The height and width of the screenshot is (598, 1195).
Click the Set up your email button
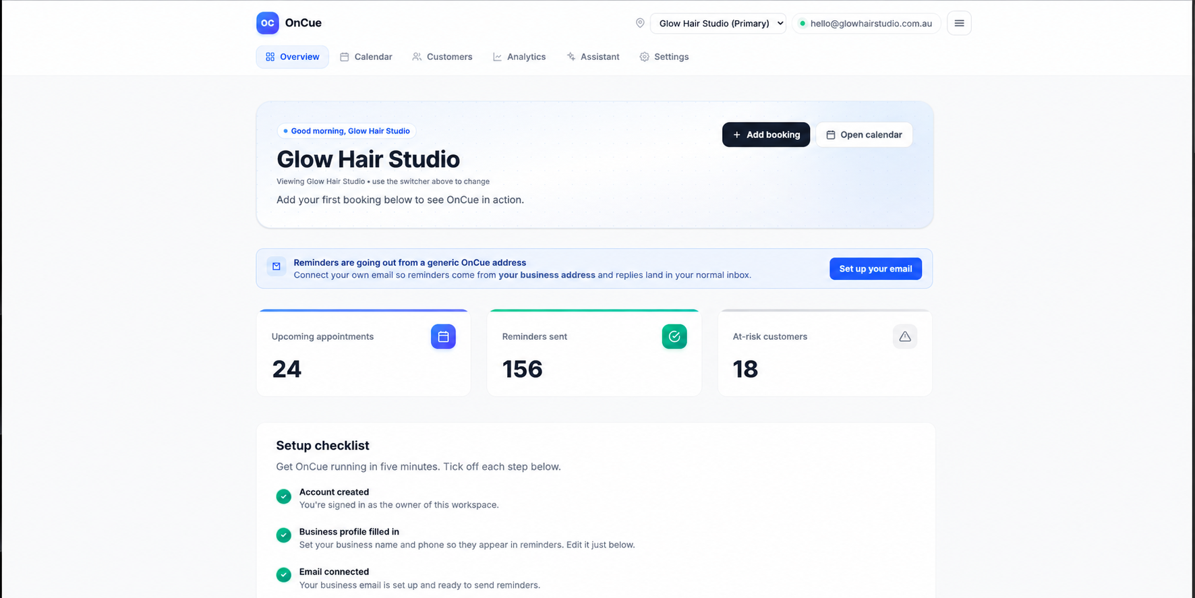click(875, 269)
